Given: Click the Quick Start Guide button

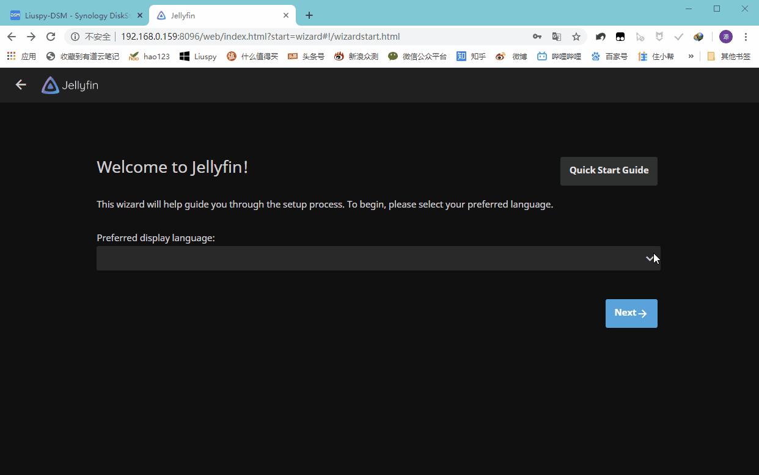Looking at the screenshot, I should click(609, 170).
